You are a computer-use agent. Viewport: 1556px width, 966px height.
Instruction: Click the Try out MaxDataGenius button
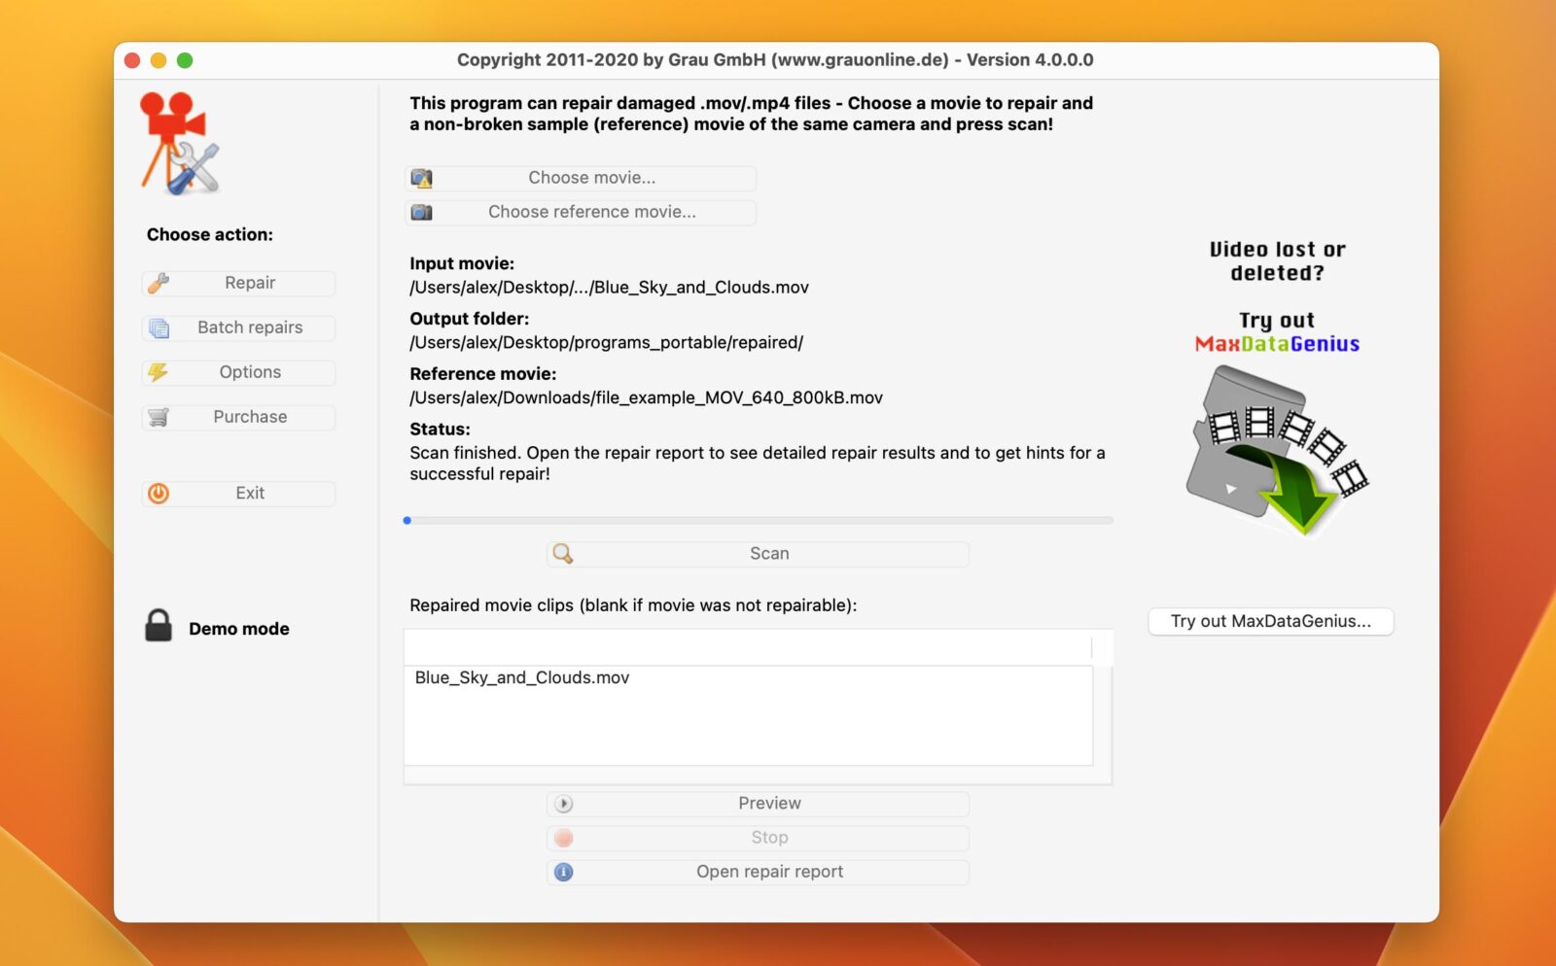click(1270, 621)
